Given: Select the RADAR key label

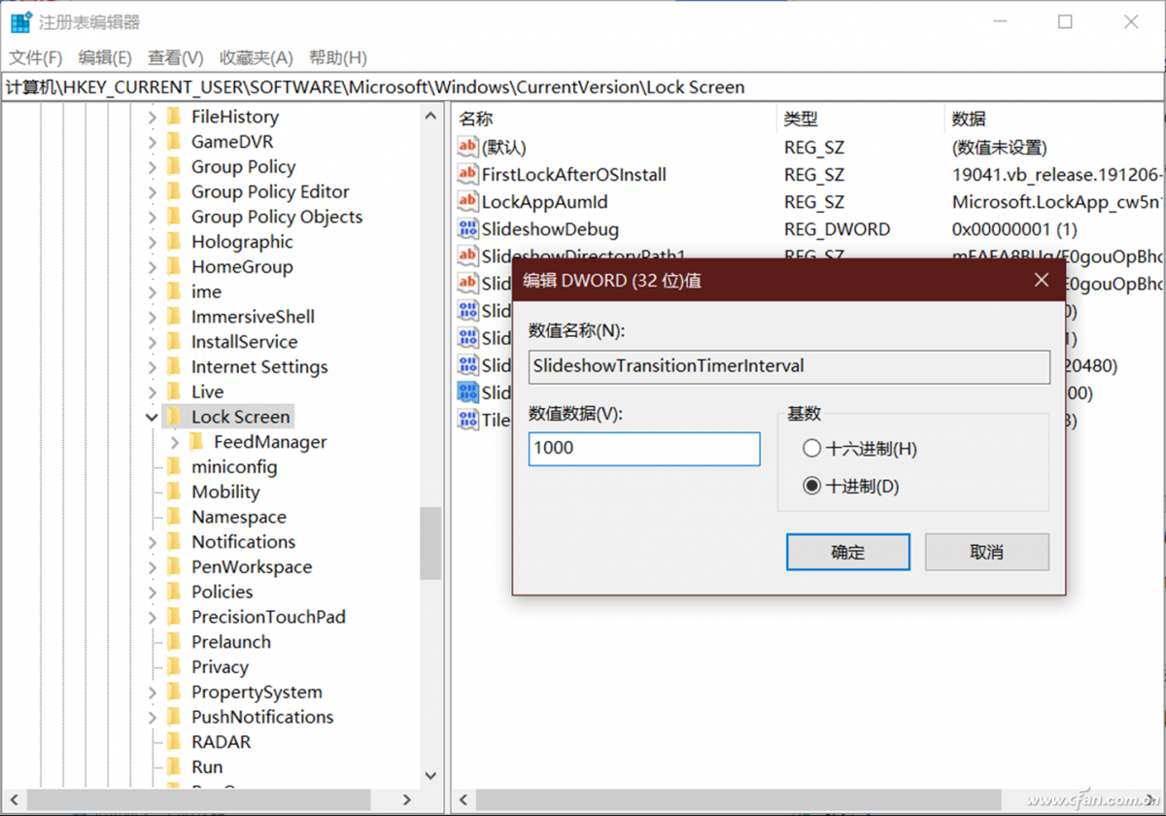Looking at the screenshot, I should 222,742.
